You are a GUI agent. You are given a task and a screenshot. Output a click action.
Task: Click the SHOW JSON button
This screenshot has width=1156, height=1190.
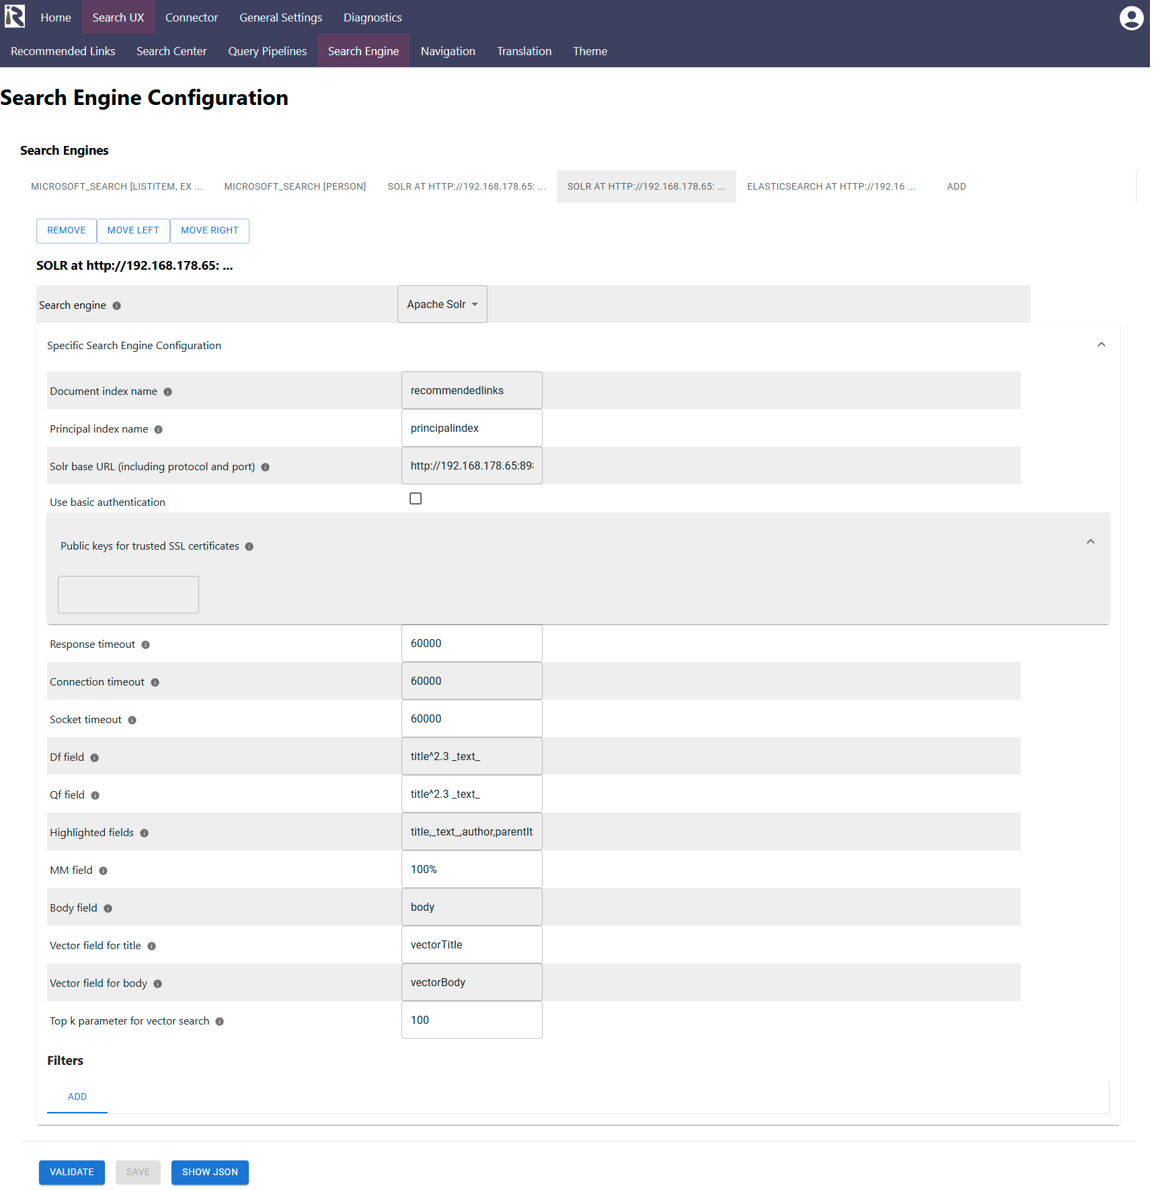210,1172
